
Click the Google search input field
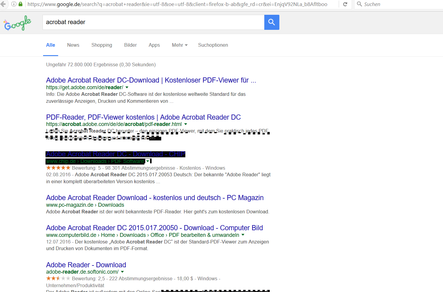point(153,22)
